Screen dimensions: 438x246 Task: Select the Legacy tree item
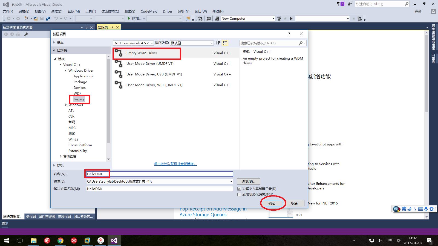point(79,99)
